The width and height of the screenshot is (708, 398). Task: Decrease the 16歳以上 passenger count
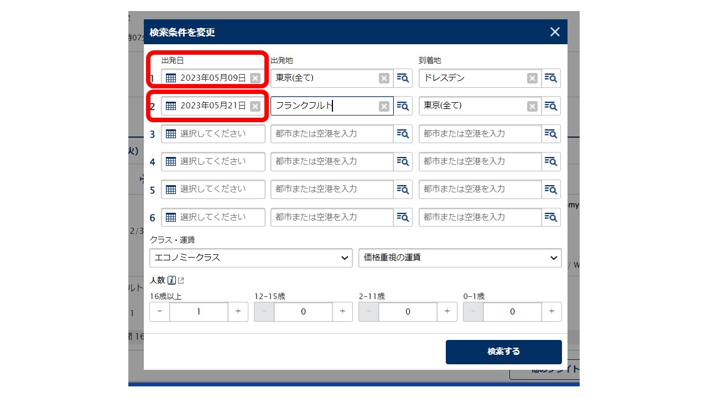160,312
